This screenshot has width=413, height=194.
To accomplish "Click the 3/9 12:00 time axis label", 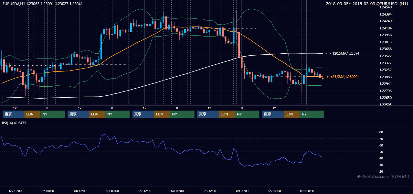I will coord(274,191).
